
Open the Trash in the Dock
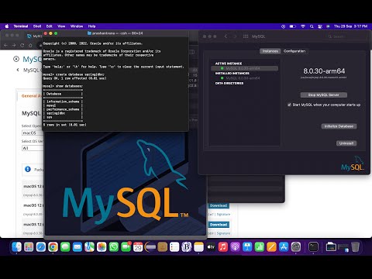356,247
